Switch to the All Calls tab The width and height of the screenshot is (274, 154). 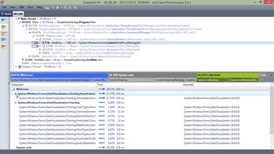18,14
